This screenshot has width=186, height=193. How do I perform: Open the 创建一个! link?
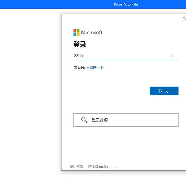[x=96, y=68]
